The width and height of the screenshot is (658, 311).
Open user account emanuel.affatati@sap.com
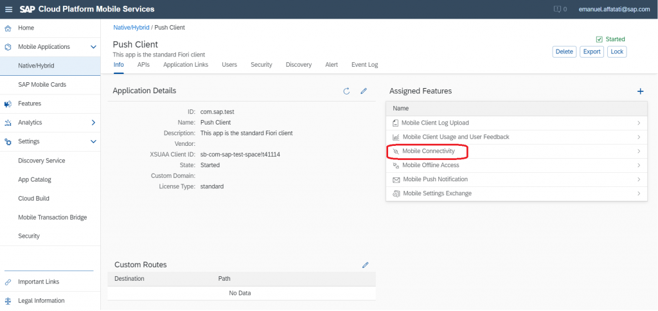pyautogui.click(x=614, y=9)
